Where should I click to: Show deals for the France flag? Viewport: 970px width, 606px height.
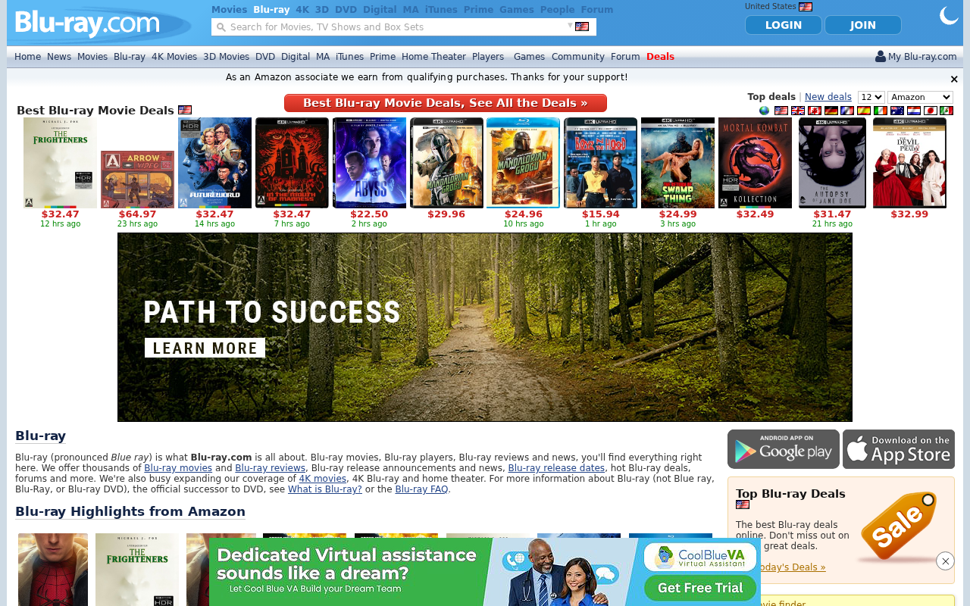[847, 111]
